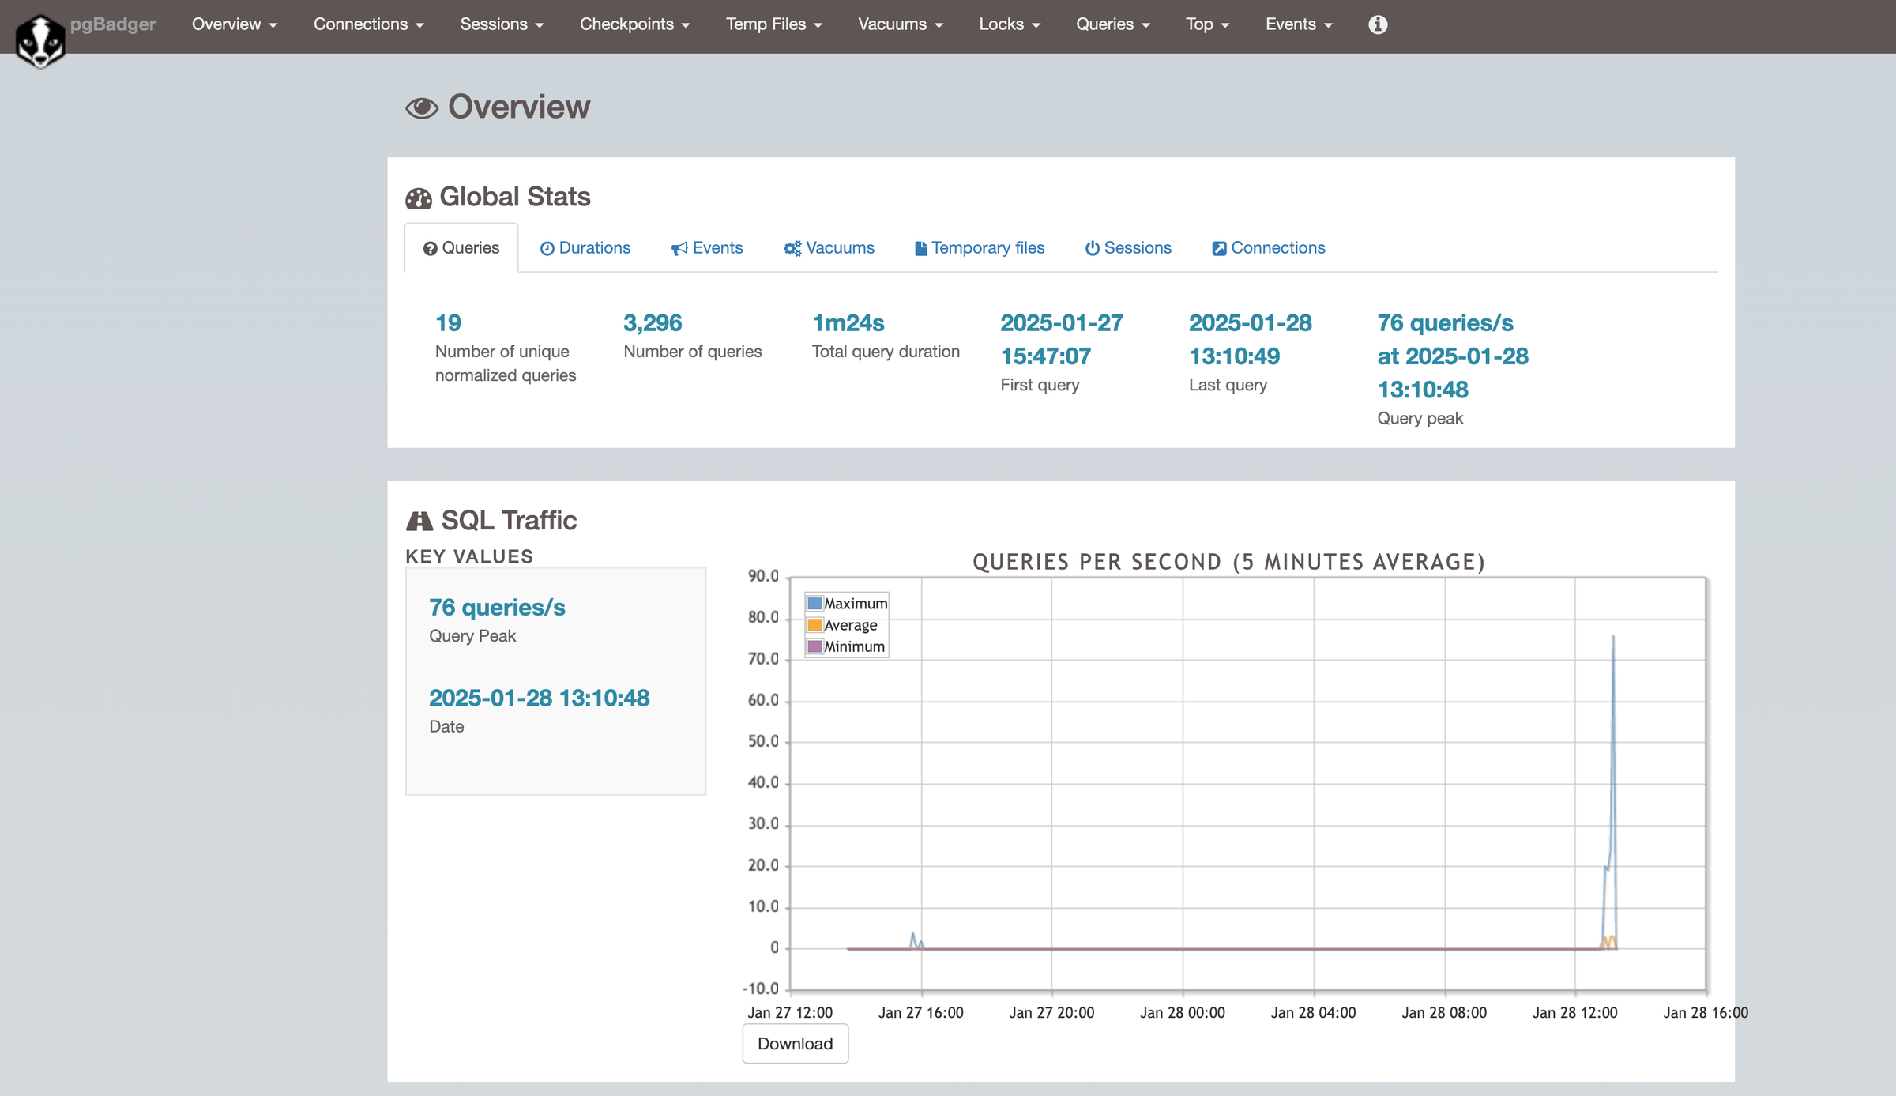
Task: Toggle the Maximum series in the chart legend
Action: pyautogui.click(x=845, y=603)
